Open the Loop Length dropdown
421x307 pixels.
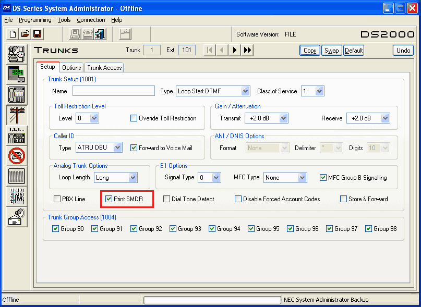[x=133, y=178]
